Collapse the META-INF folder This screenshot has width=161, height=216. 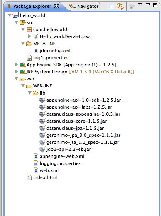(23, 43)
